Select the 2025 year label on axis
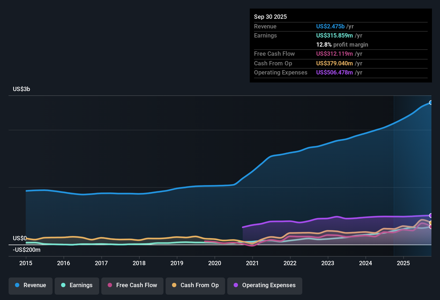Viewport: 440px width, 300px height. 404,263
